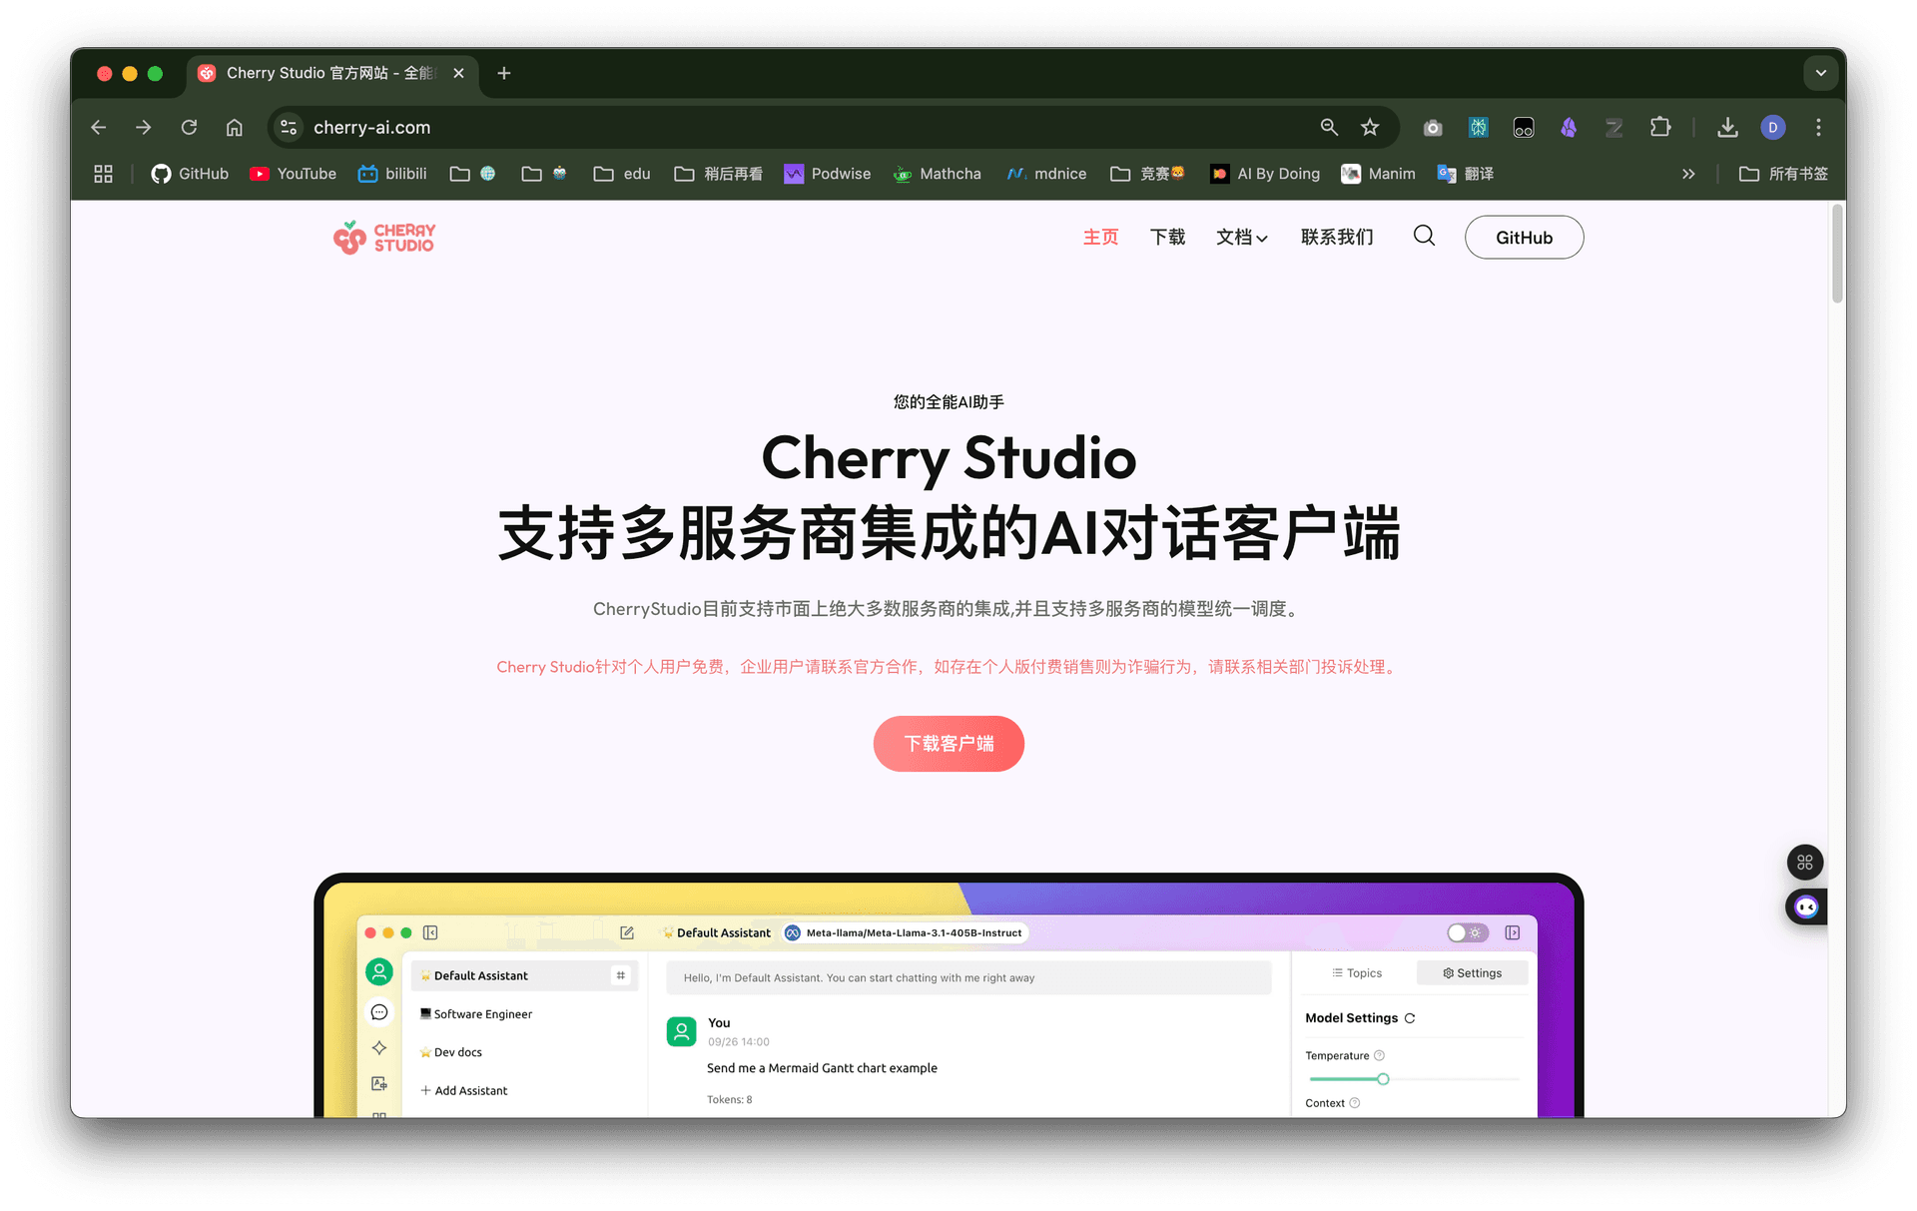The width and height of the screenshot is (1917, 1211).
Task: Open the purple flame extension
Action: coord(1569,127)
